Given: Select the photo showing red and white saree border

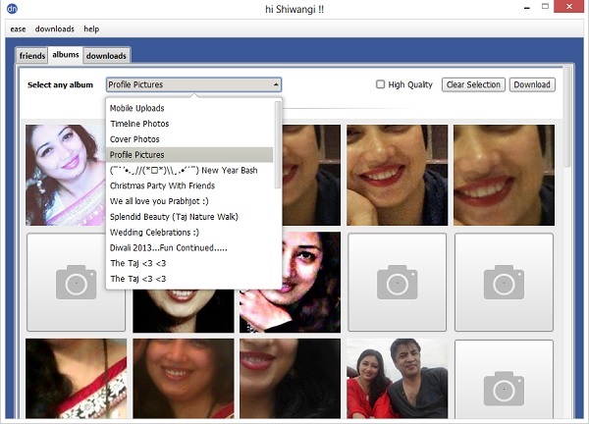Looking at the screenshot, I should [77, 379].
